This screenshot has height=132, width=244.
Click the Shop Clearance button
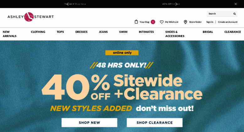click(x=155, y=123)
